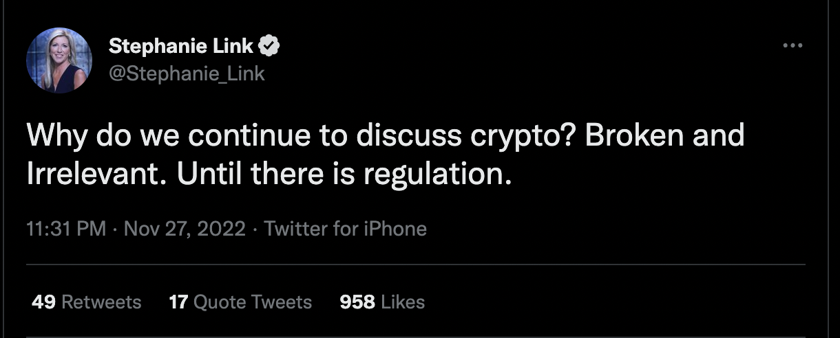Open Stephanie Link's profile photo

tap(59, 60)
